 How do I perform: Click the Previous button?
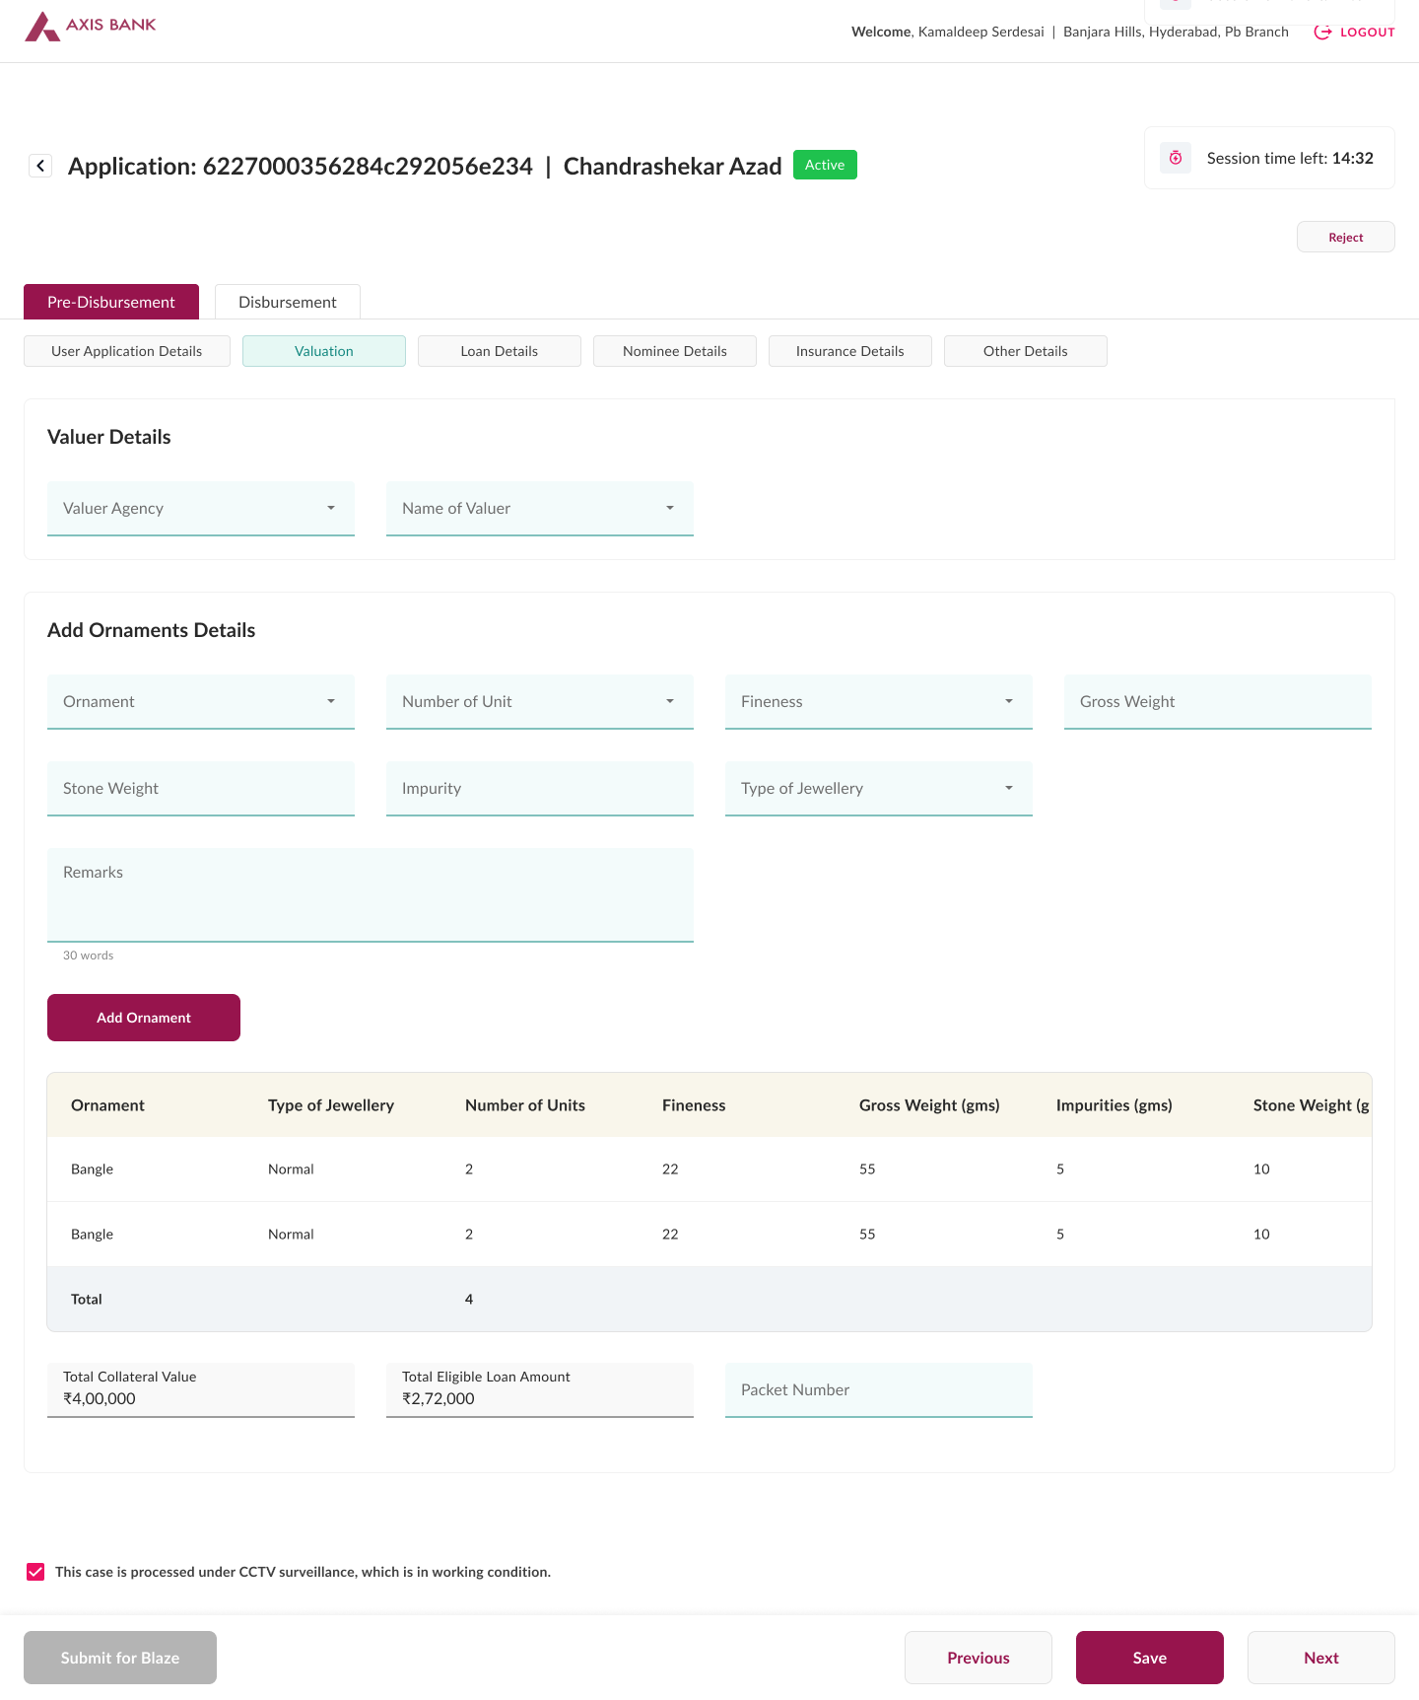click(x=979, y=1658)
